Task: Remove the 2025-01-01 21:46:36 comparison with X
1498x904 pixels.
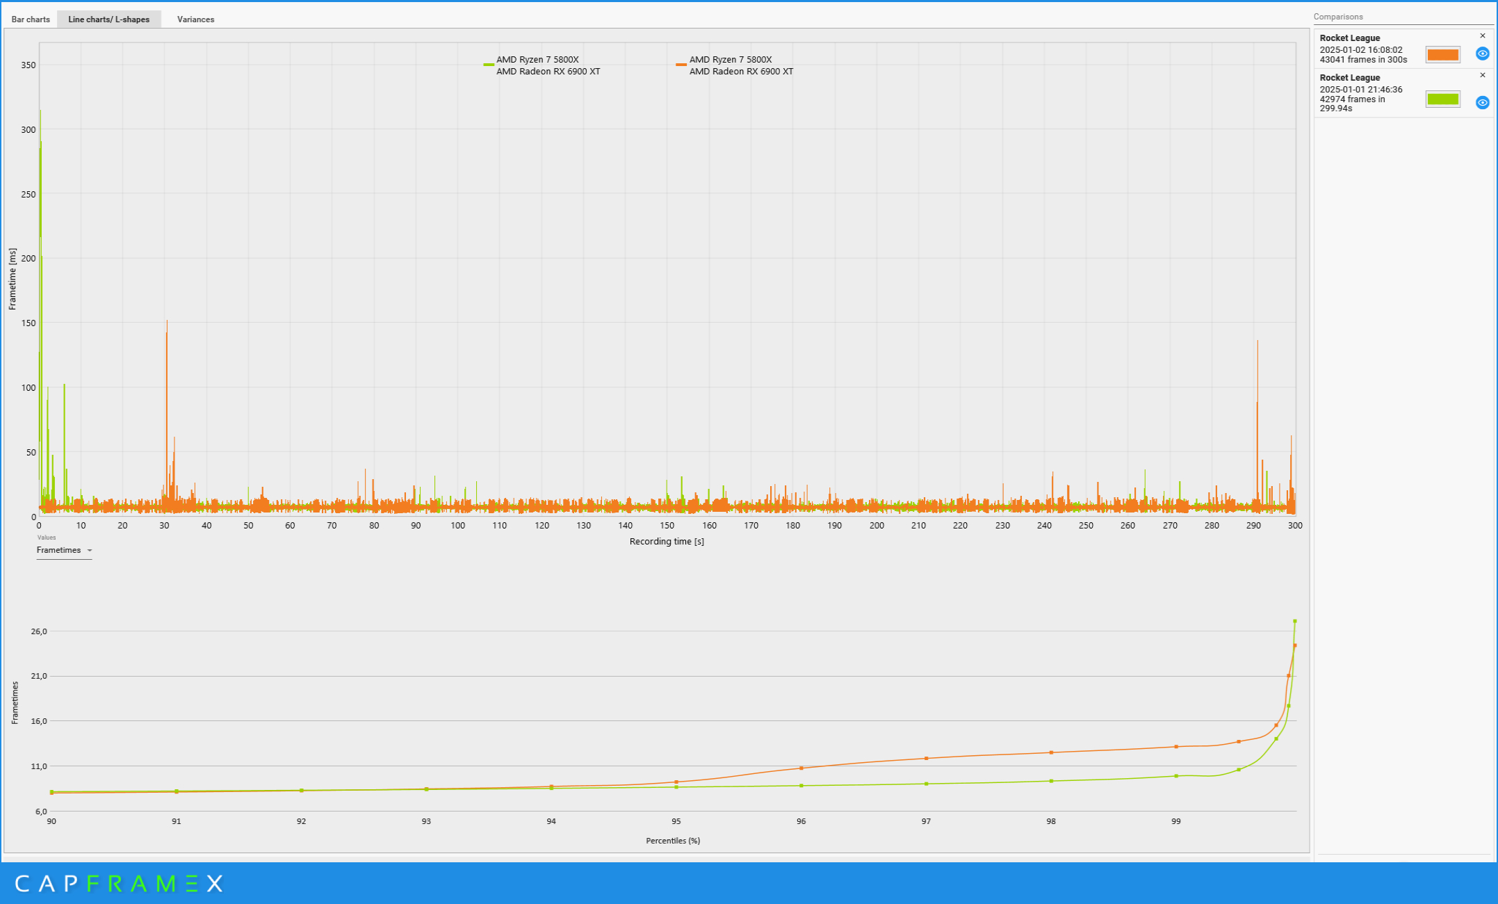Action: click(x=1483, y=75)
